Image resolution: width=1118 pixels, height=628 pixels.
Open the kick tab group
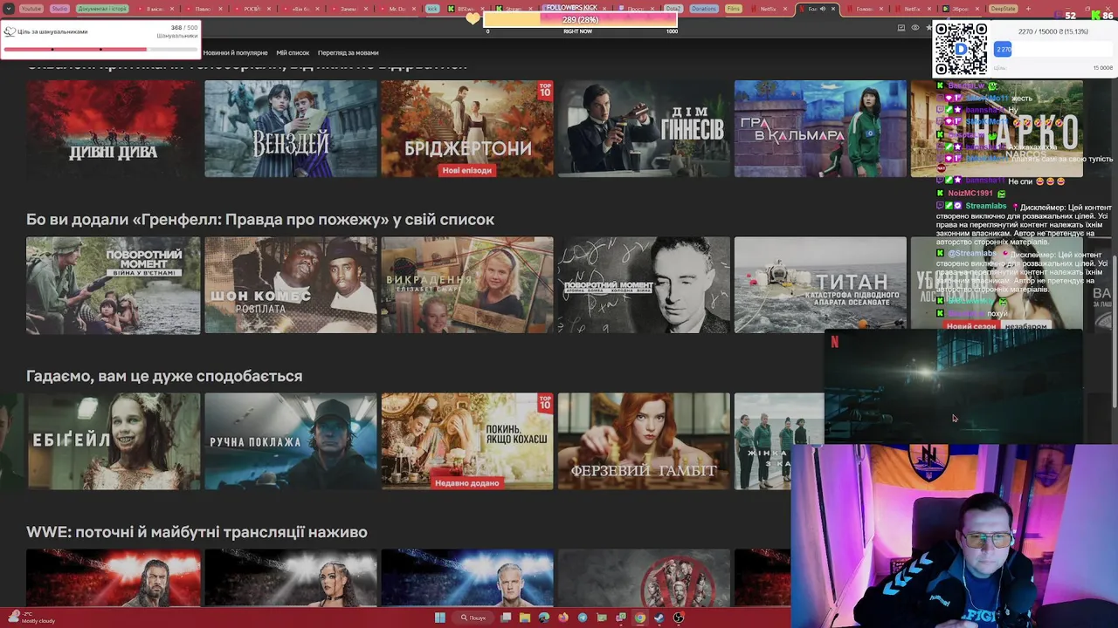[x=432, y=9]
